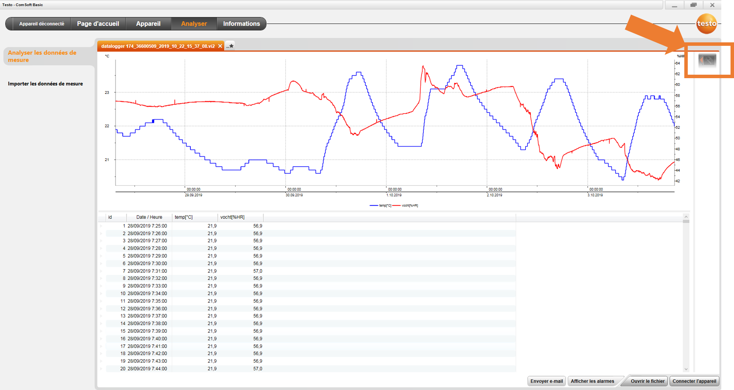Close the datalogger .vi2 file tab
This screenshot has height=390, width=734.
pyautogui.click(x=220, y=46)
